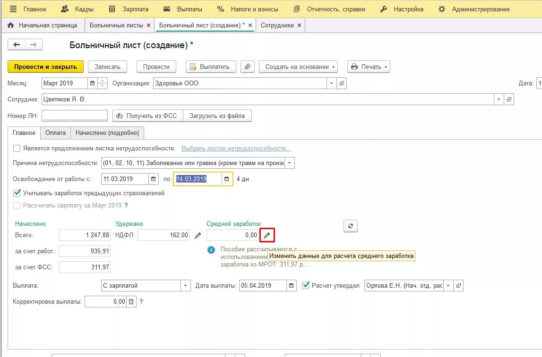Open the Отчетность, справки section
The width and height of the screenshot is (542, 357).
(329, 9)
